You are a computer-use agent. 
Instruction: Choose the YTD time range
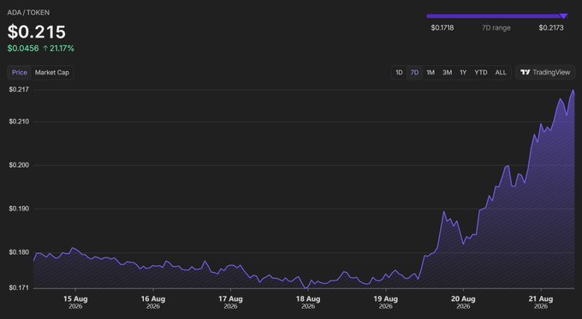[x=481, y=73]
